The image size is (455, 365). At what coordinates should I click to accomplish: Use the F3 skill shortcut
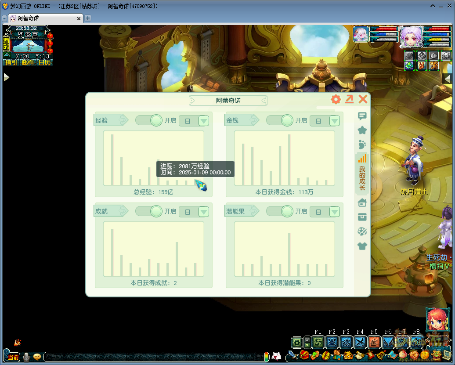(x=346, y=342)
